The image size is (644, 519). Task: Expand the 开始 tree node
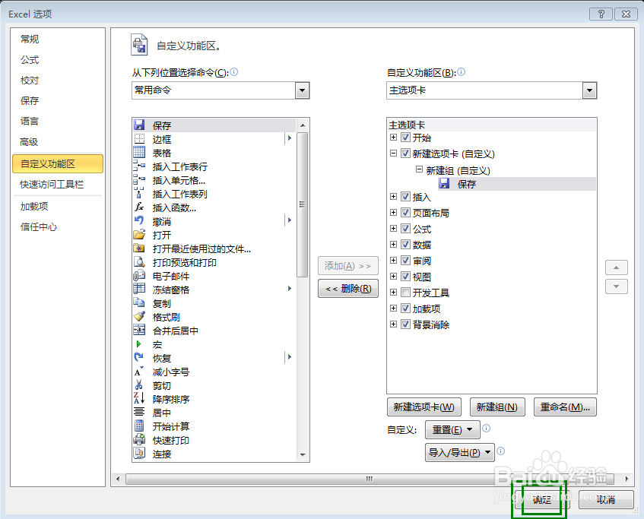pos(393,137)
